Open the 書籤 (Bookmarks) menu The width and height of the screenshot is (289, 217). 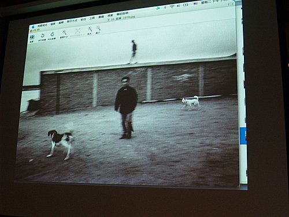(x=101, y=17)
